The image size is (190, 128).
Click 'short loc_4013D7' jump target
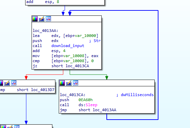(x=36, y=90)
